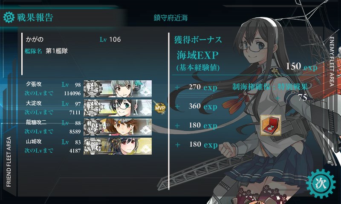Click 大淀改 ship banner portrait

coord(118,108)
